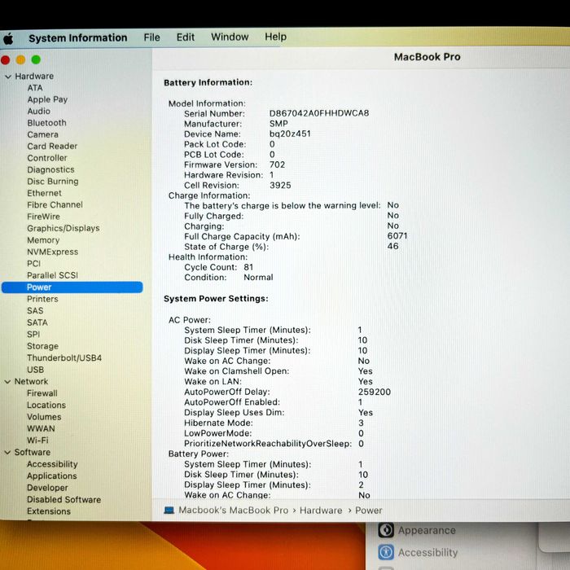Select NVMExpress in the sidebar

click(x=52, y=252)
